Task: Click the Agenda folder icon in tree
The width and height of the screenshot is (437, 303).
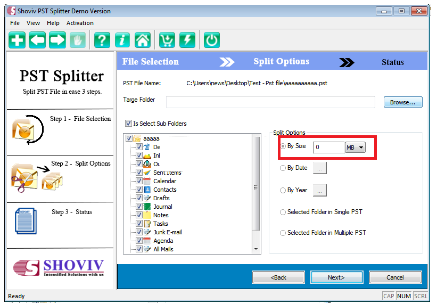Action: (147, 241)
